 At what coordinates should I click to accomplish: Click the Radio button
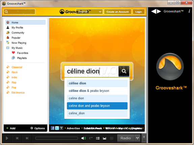coord(126,138)
